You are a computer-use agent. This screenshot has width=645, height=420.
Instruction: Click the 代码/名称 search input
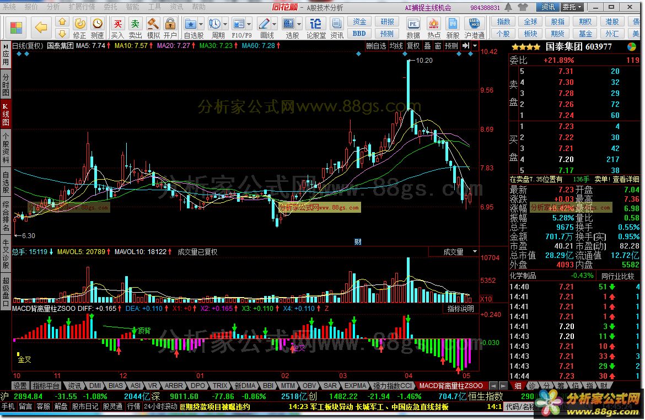coord(519,407)
